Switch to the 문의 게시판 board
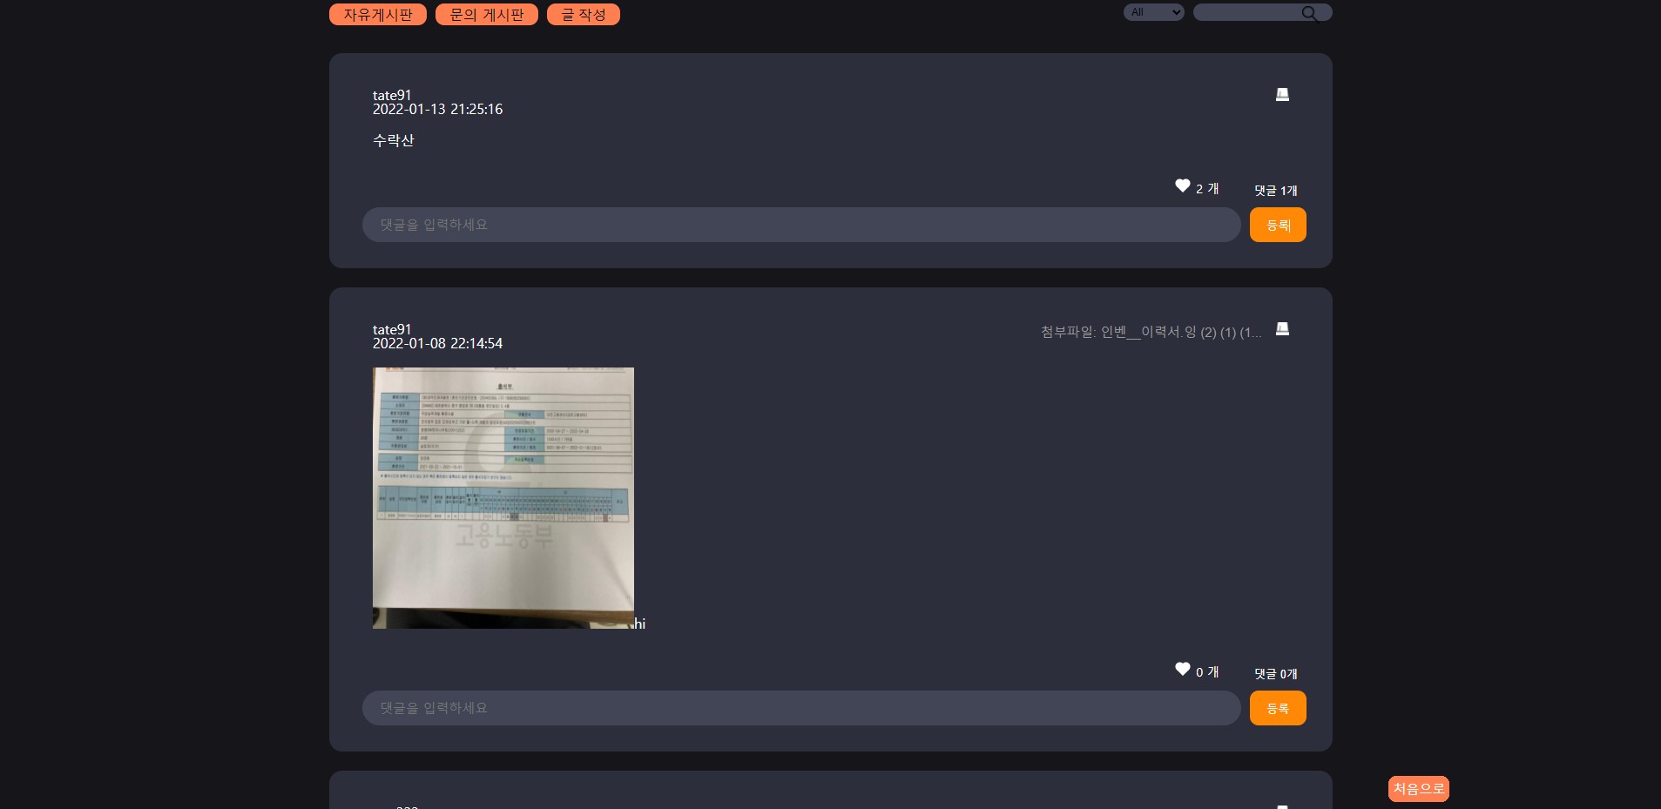The image size is (1661, 809). click(x=485, y=14)
